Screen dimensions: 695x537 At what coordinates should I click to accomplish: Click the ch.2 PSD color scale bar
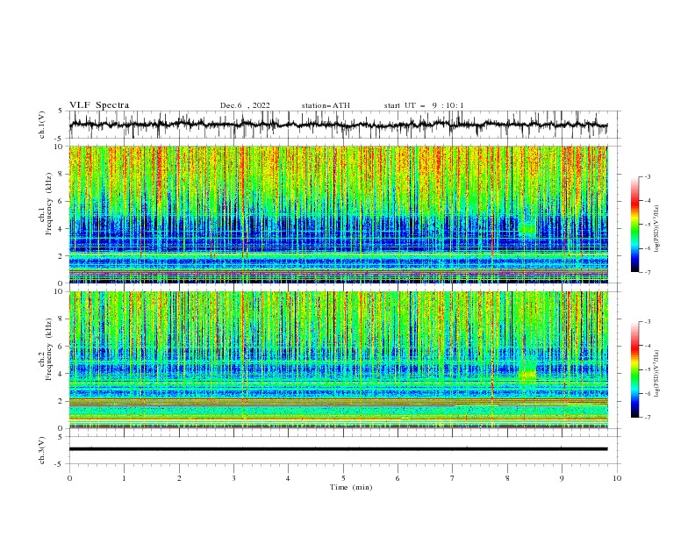[634, 369]
